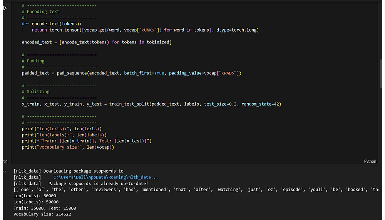Click the 'encoded_text =' assignment line
The width and height of the screenshot is (385, 220).
[97, 42]
